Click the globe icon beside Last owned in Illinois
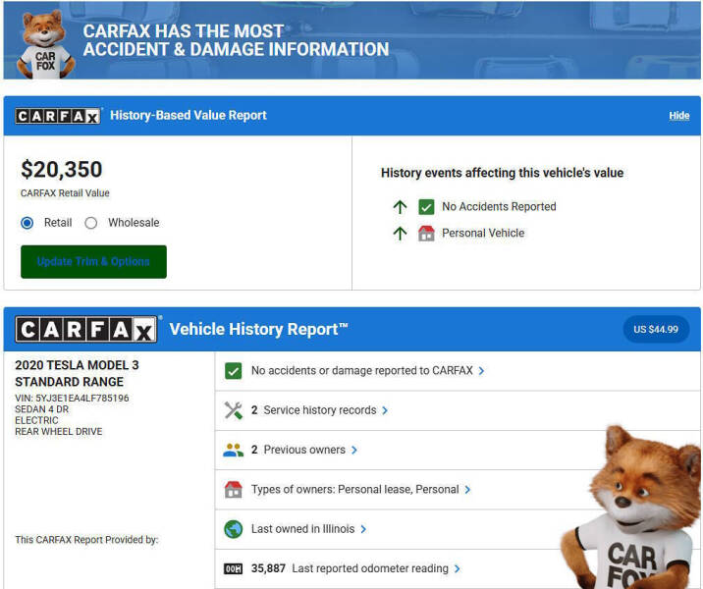This screenshot has height=589, width=703. tap(233, 529)
